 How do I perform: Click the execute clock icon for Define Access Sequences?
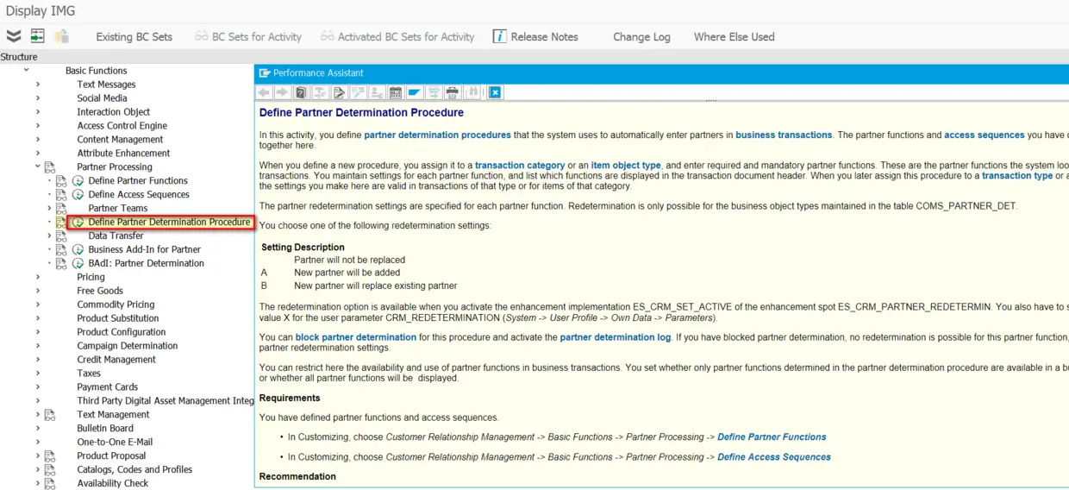point(78,194)
